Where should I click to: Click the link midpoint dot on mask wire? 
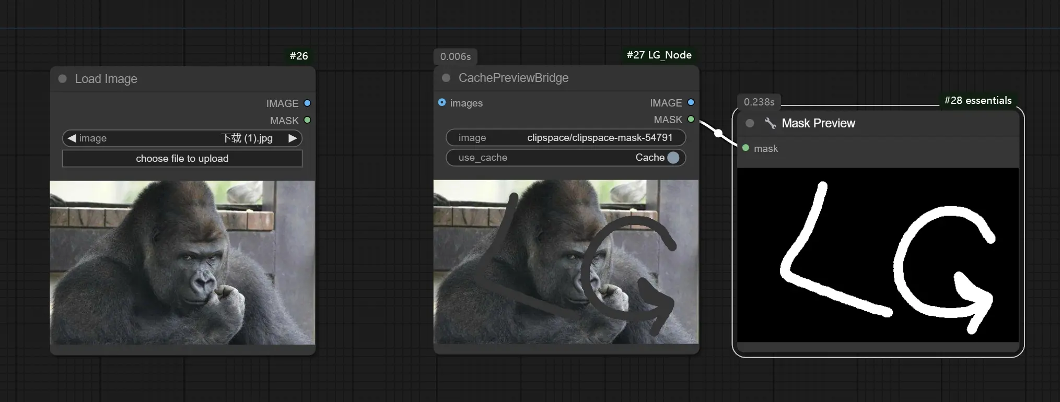tap(719, 134)
